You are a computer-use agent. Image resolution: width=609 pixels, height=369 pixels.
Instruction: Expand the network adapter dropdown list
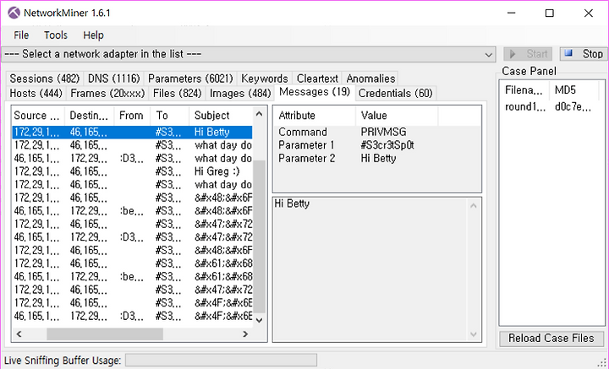pos(489,55)
